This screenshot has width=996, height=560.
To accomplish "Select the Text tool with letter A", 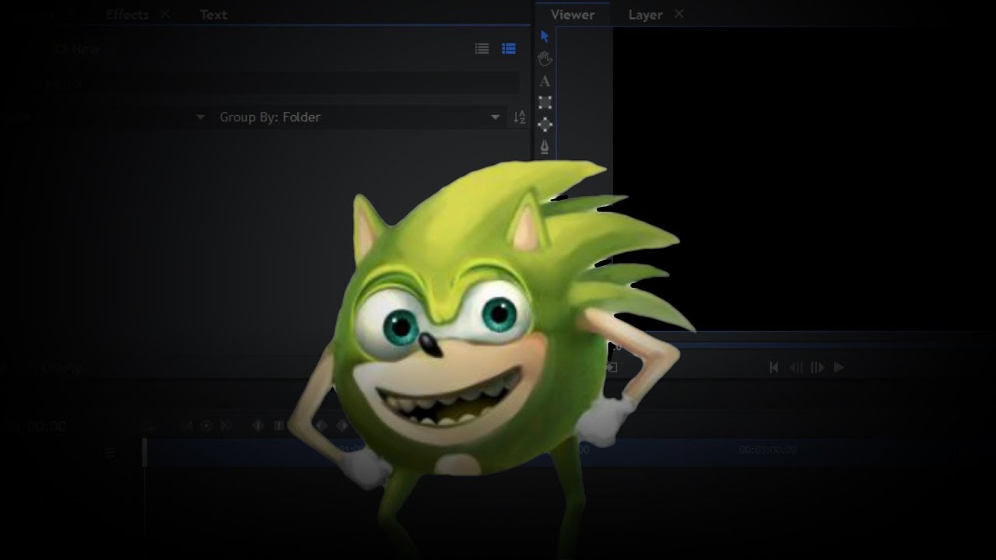I will tap(545, 81).
